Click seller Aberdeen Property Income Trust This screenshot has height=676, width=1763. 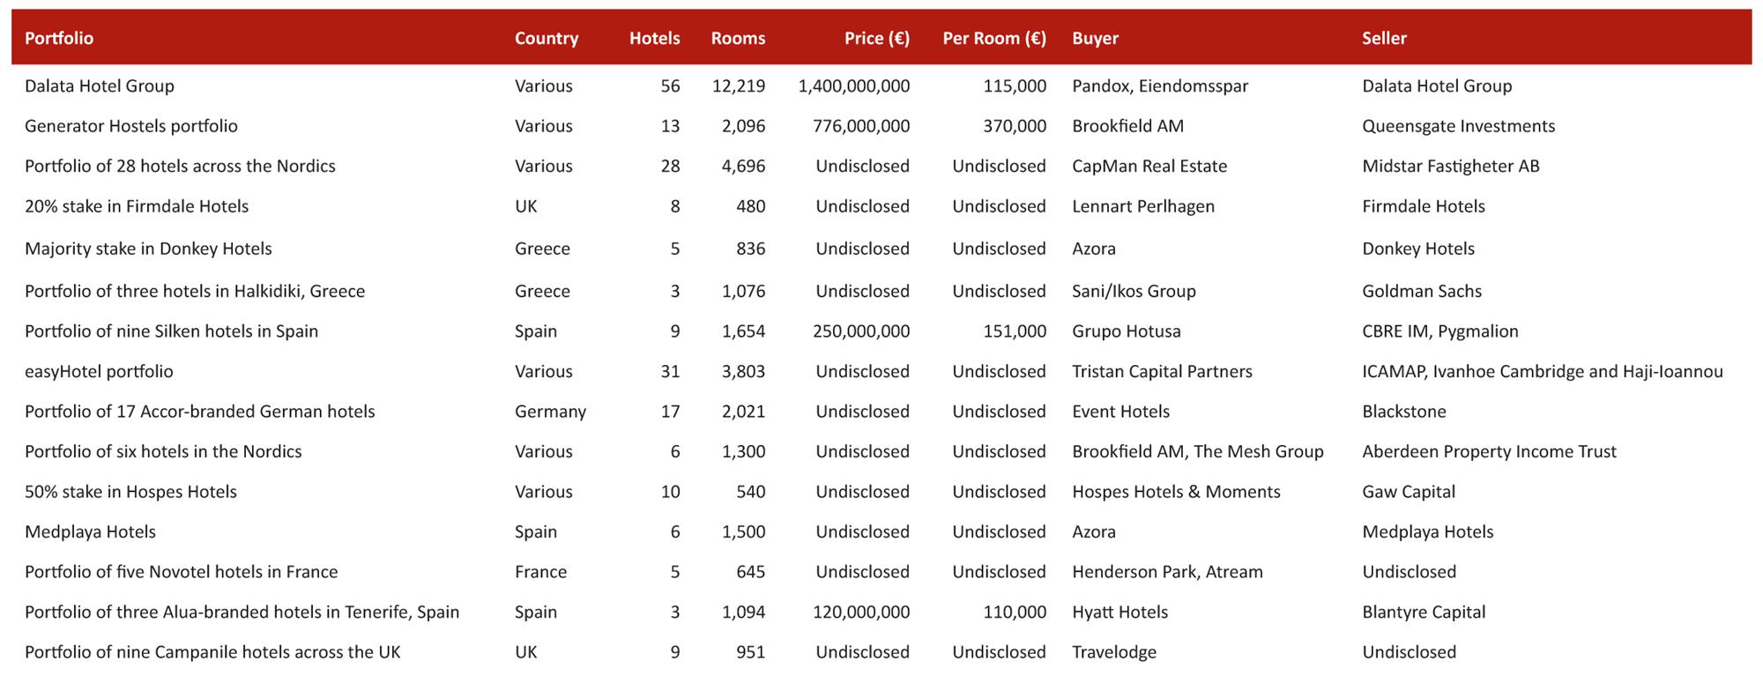point(1489,451)
